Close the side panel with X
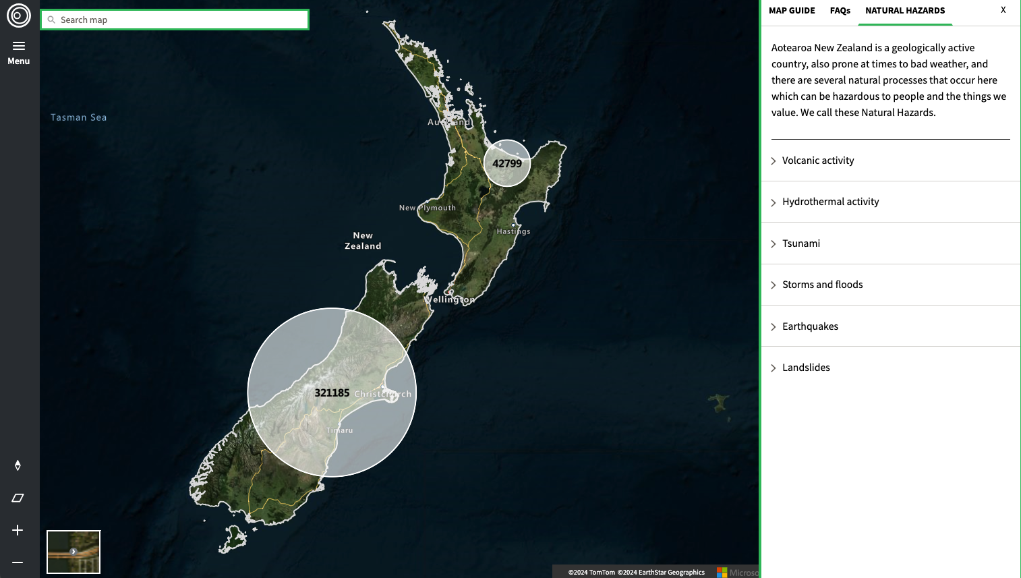This screenshot has width=1021, height=578. tap(1003, 10)
